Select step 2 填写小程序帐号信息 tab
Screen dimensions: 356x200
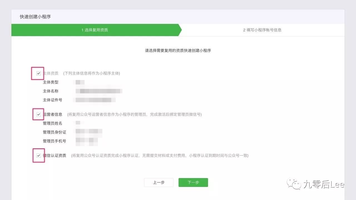[261, 30]
